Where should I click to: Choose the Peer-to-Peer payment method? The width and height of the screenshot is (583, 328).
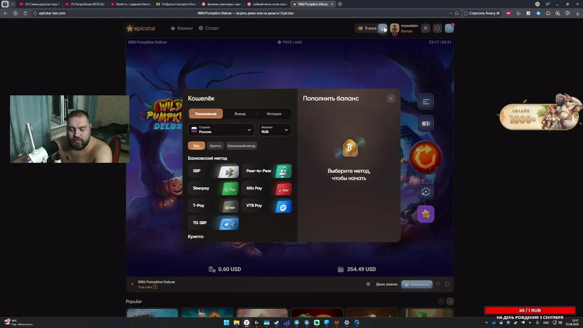coord(266,171)
